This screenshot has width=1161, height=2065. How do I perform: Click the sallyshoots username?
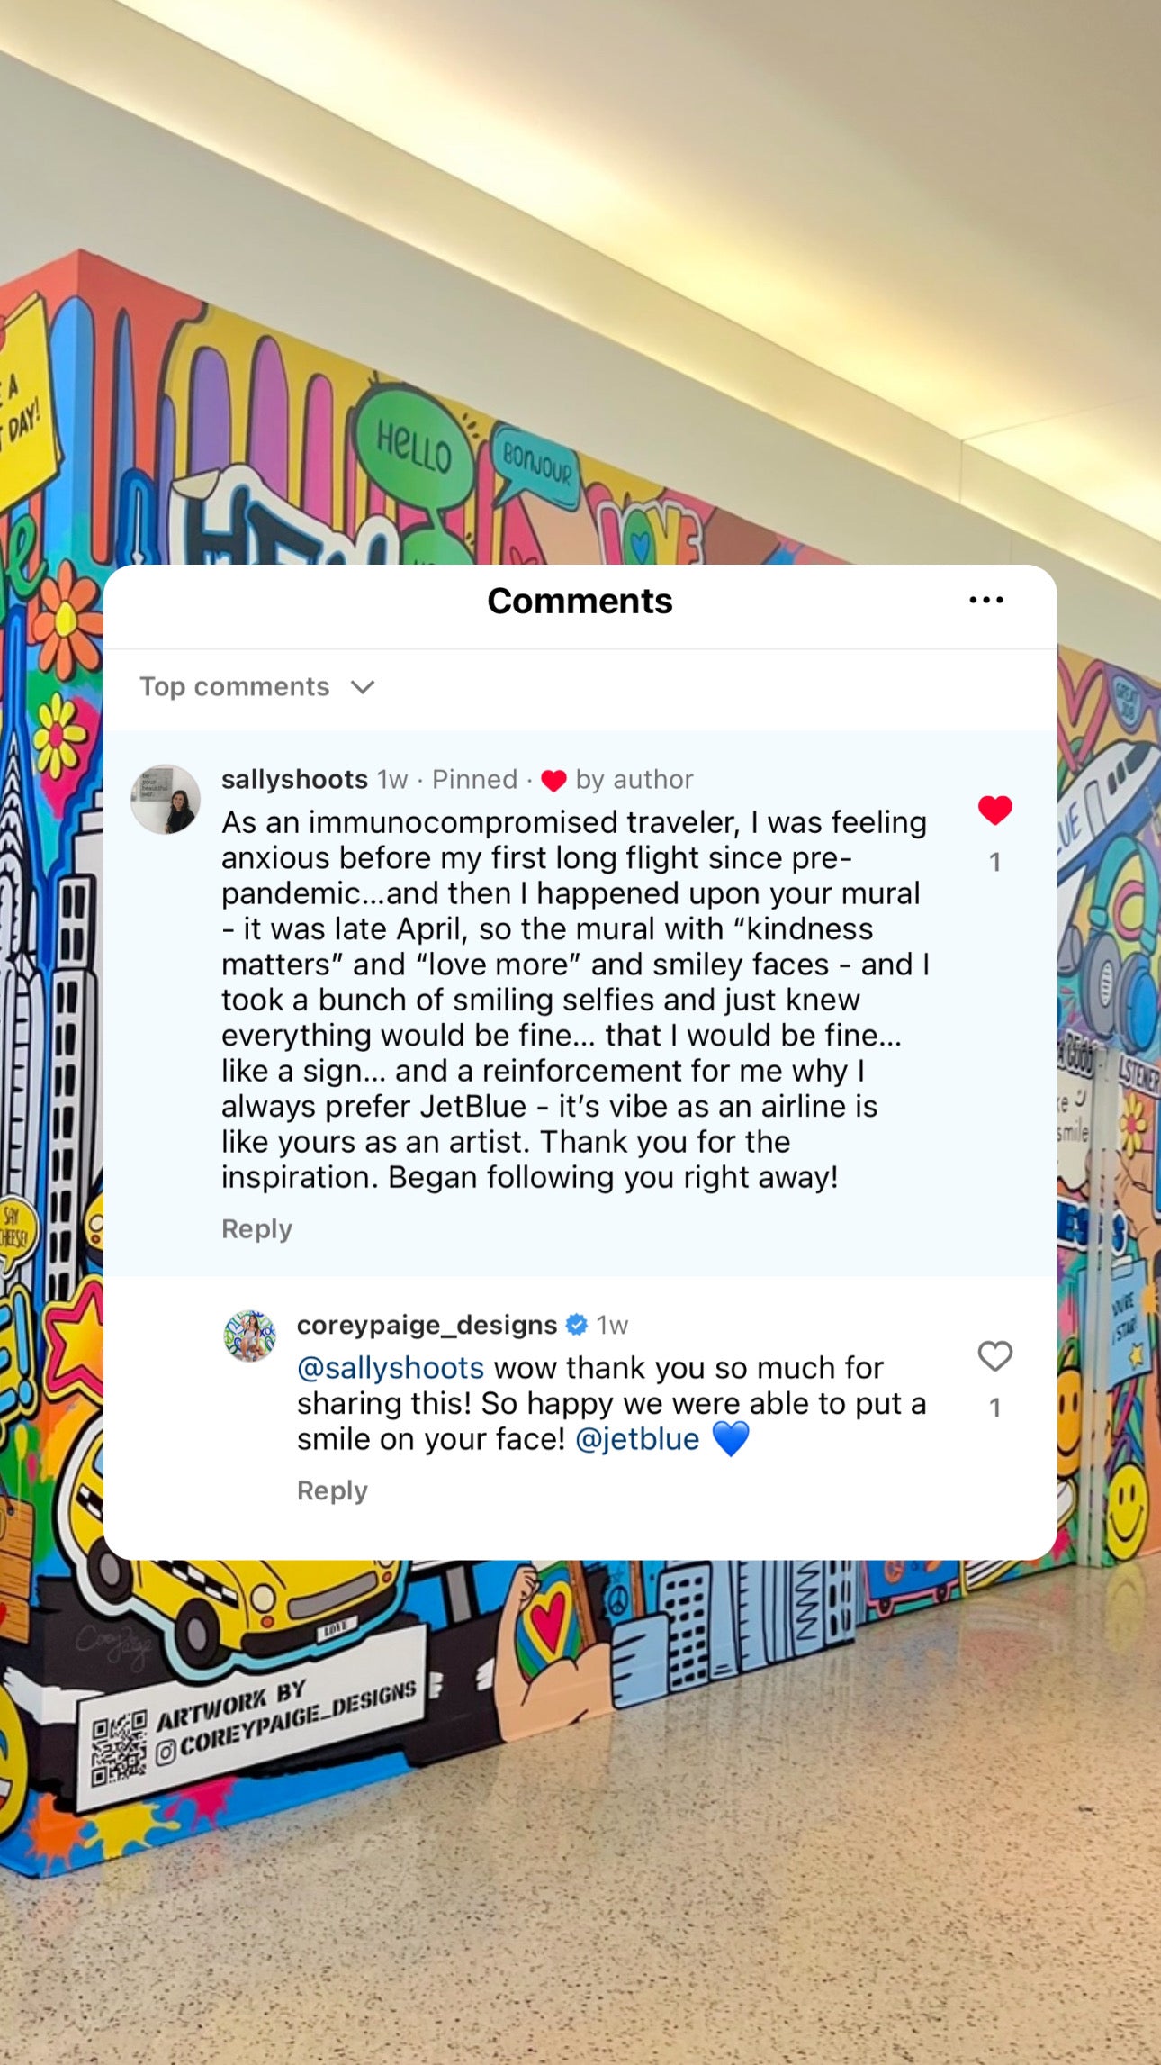click(x=294, y=779)
